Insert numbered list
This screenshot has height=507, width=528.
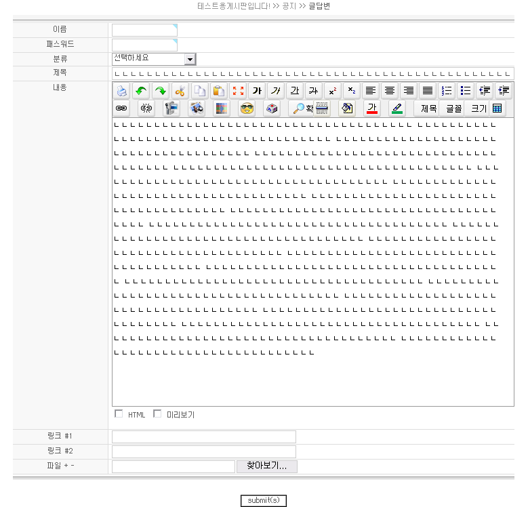(447, 91)
